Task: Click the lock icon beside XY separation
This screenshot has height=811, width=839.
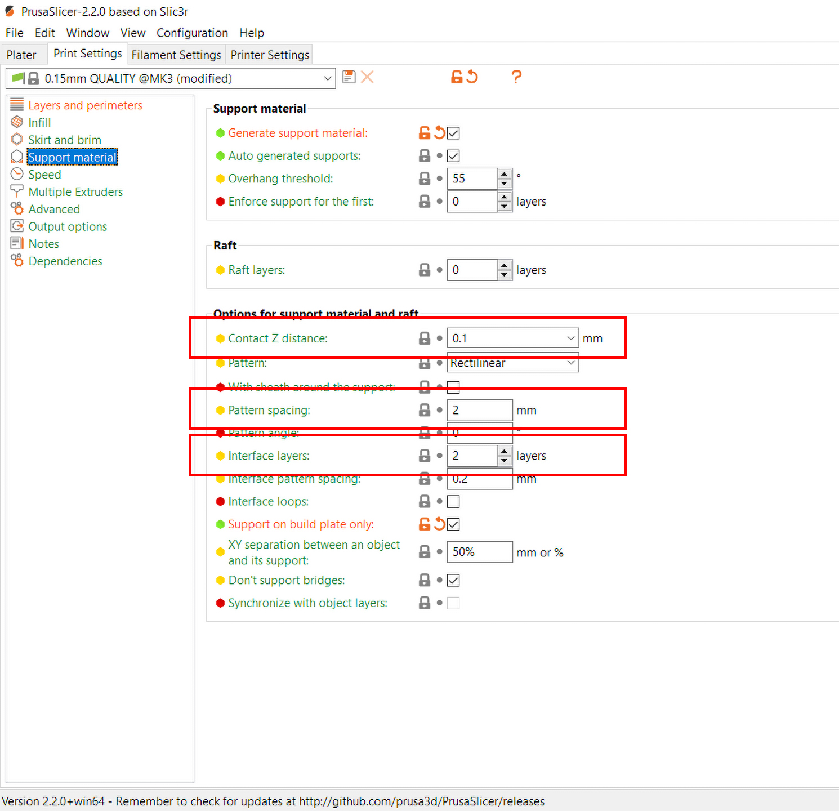Action: pos(425,552)
